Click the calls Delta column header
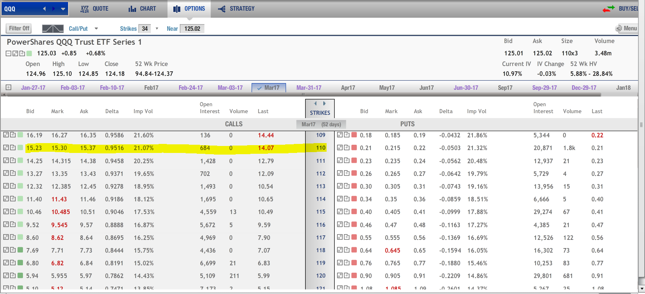The width and height of the screenshot is (645, 294). [x=112, y=111]
